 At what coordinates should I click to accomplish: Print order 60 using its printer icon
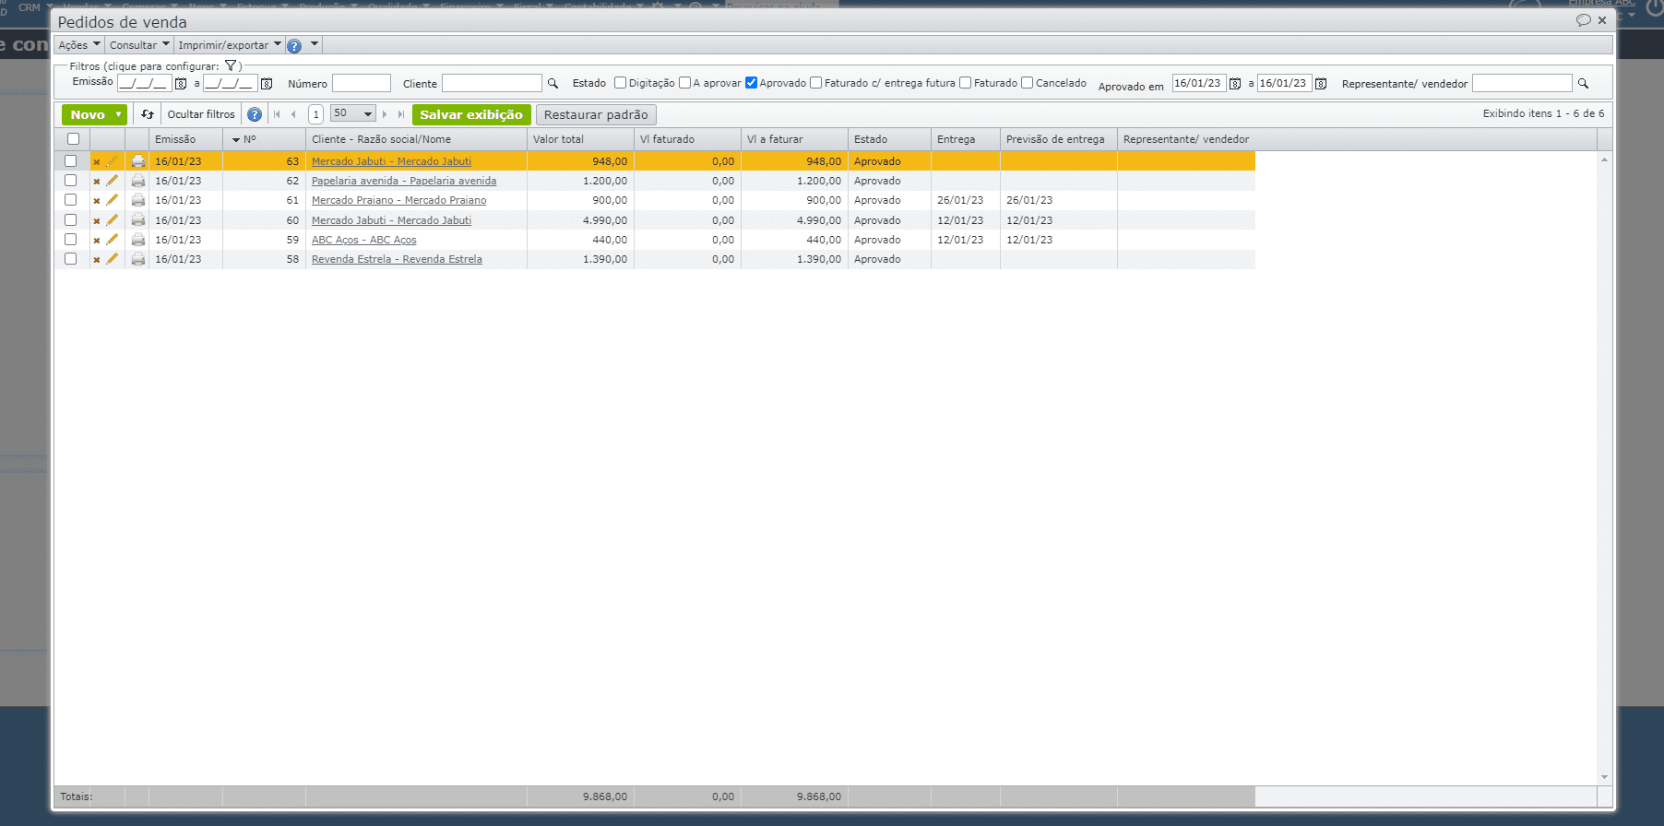pyautogui.click(x=138, y=220)
